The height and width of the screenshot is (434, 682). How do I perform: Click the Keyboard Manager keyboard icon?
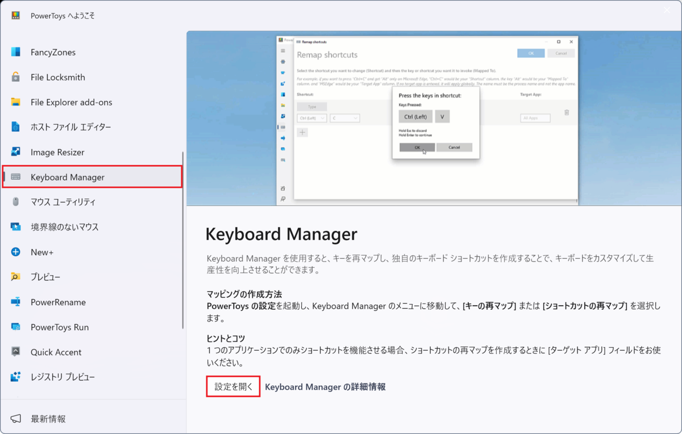[x=16, y=177]
